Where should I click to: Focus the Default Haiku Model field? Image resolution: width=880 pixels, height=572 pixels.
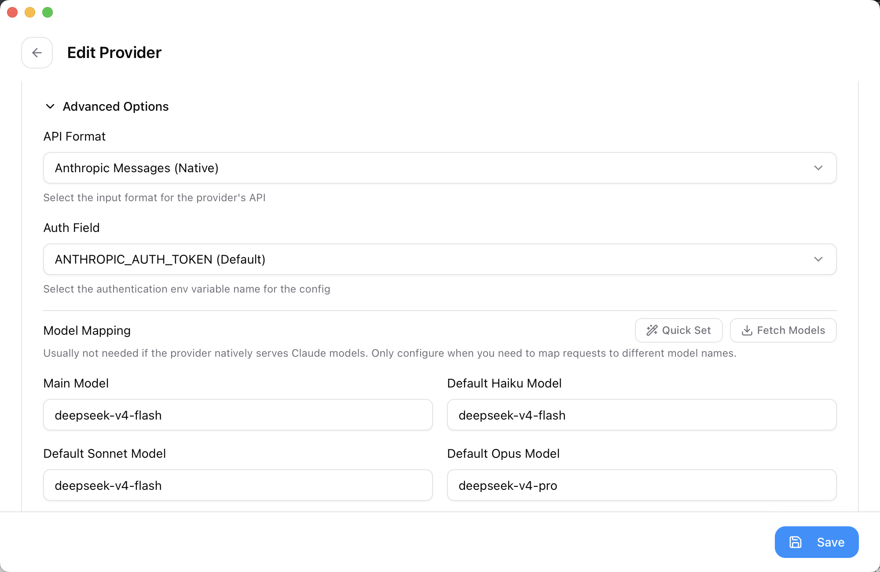point(642,415)
